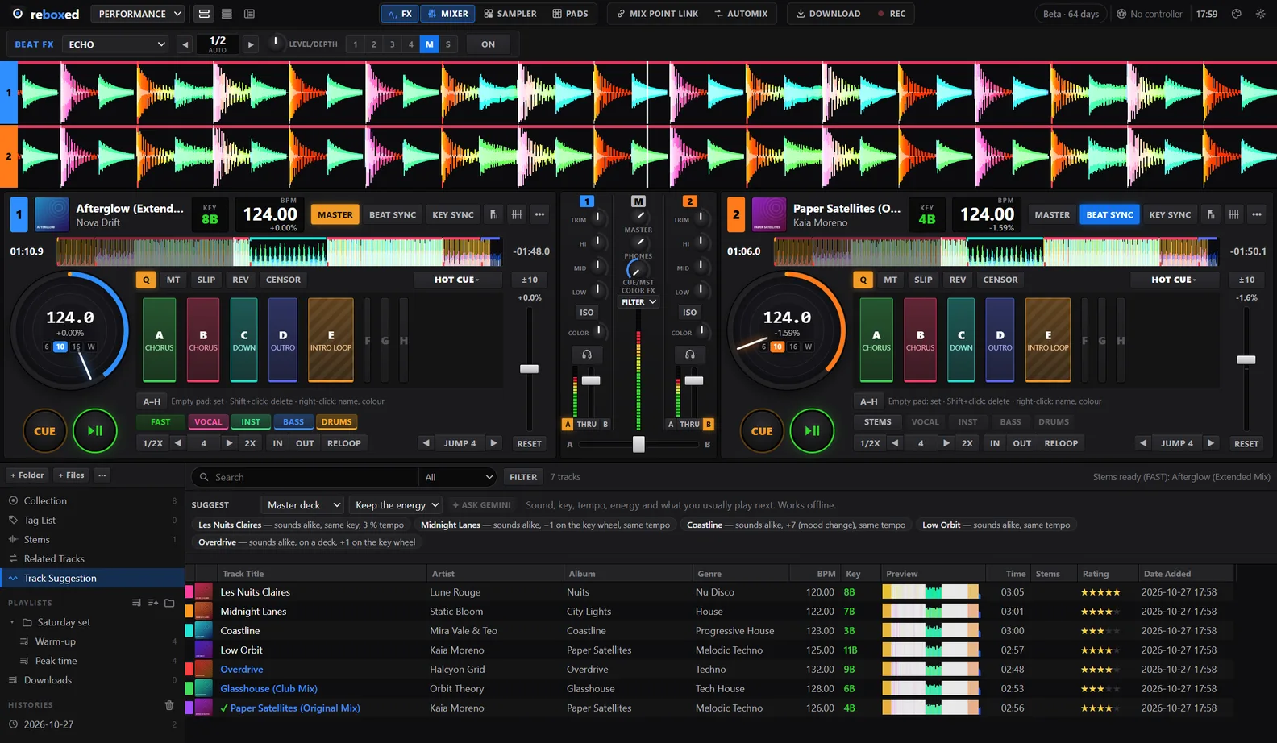Image resolution: width=1277 pixels, height=743 pixels.
Task: Halve deck 1 loop with 1/2X
Action: (x=153, y=443)
